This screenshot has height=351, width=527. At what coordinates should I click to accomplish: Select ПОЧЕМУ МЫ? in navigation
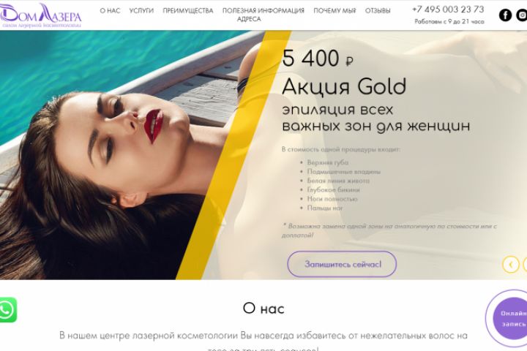pos(334,11)
